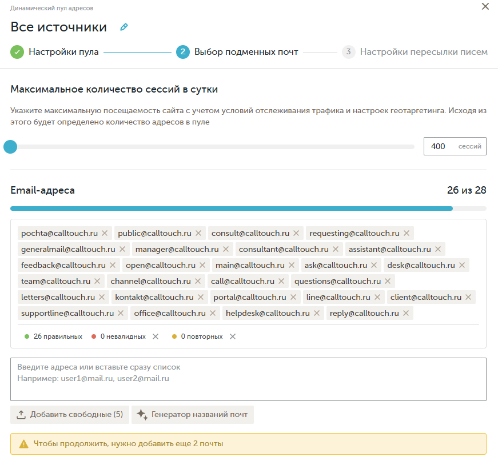The width and height of the screenshot is (498, 461).
Task: Remove client@calltouch.ru address
Action: tap(468, 297)
